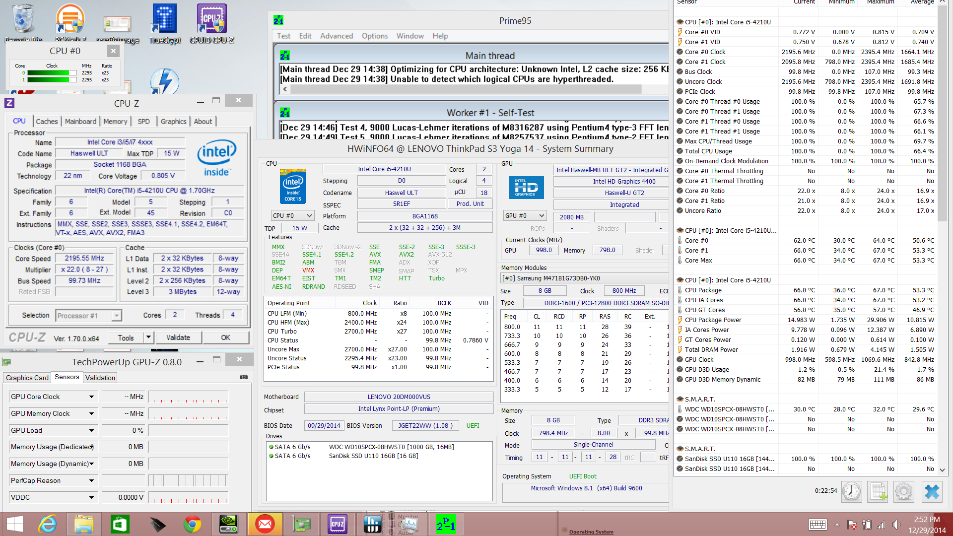This screenshot has height=536, width=953.
Task: Expand the Tools dropdown arrow in CPU-Z
Action: pyautogui.click(x=148, y=337)
